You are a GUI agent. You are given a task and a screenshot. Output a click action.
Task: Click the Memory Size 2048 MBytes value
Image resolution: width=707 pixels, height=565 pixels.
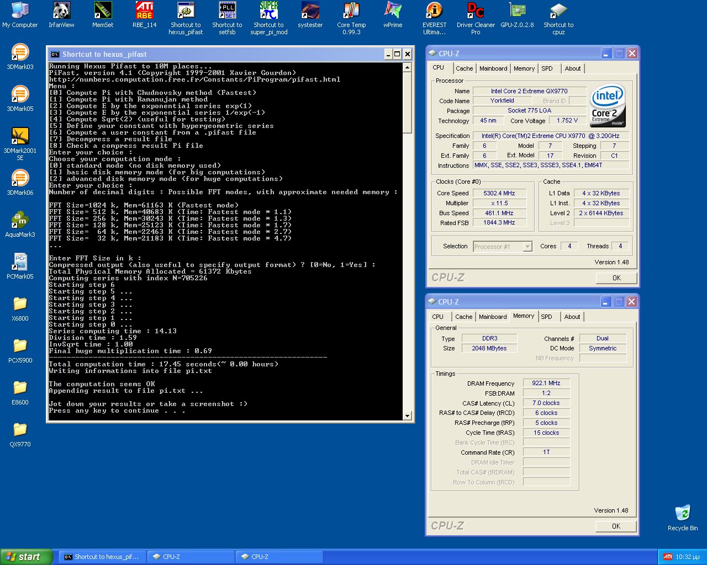click(x=489, y=348)
